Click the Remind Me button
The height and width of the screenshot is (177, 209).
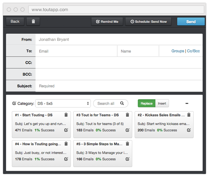click(107, 21)
